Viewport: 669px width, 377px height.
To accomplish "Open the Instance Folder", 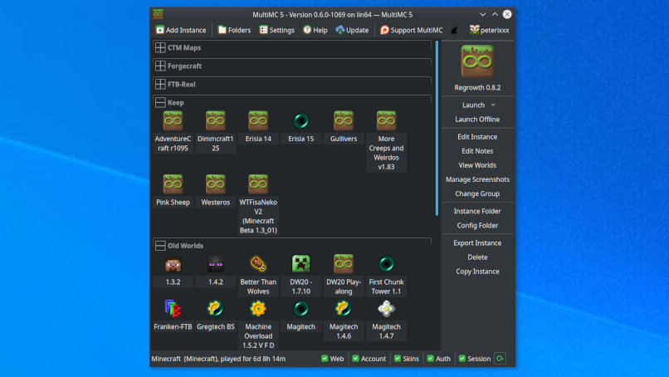I will (x=477, y=211).
